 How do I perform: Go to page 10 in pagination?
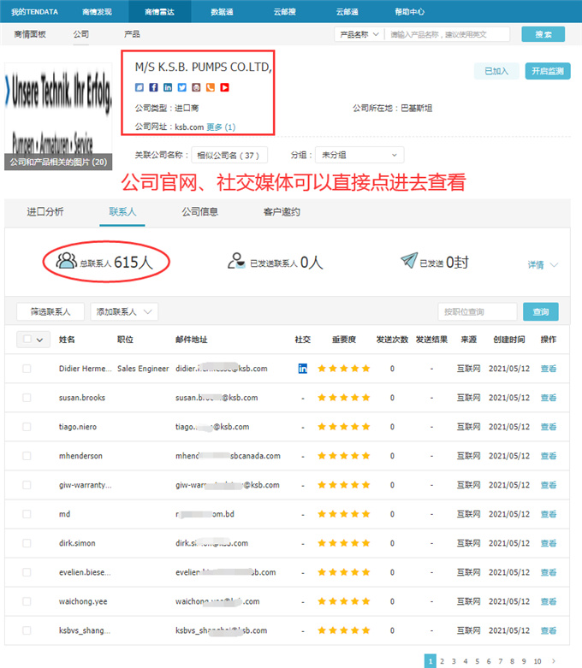click(x=537, y=661)
